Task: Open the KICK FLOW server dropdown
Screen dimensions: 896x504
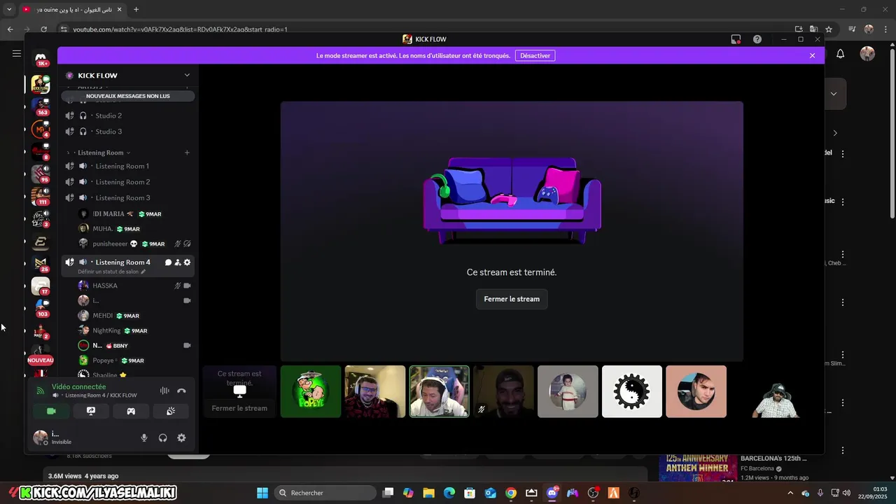Action: point(187,75)
